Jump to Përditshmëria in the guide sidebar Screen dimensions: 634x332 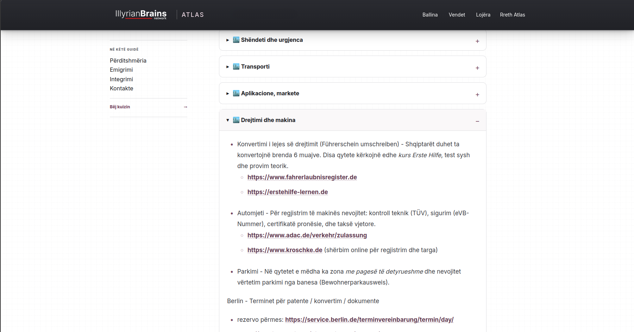[128, 60]
